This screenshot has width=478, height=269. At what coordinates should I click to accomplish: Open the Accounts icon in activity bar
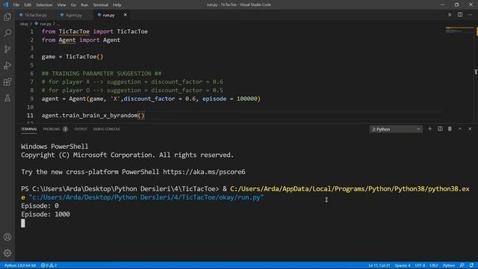point(7,237)
